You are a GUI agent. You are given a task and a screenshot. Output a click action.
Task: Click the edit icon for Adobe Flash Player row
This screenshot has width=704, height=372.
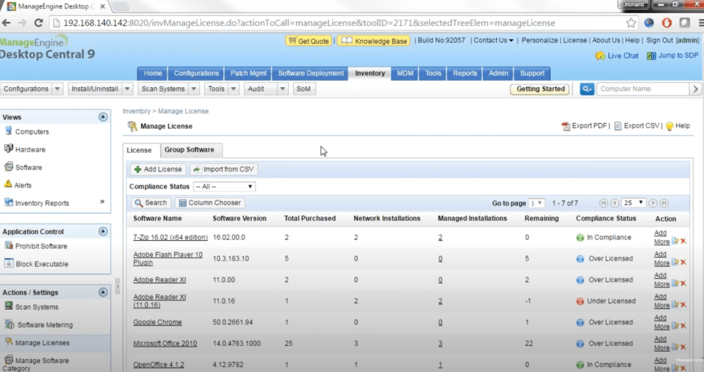(x=675, y=262)
